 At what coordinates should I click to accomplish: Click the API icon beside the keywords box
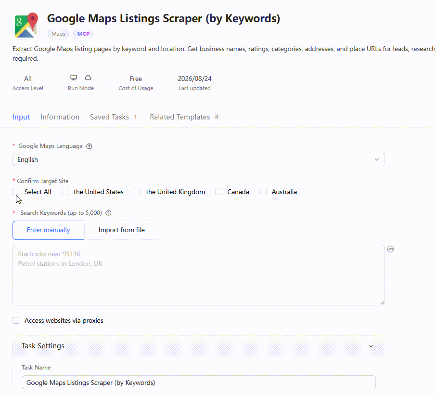point(390,249)
